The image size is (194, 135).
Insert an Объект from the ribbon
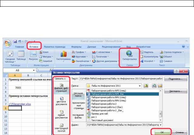pyautogui.click(x=166, y=56)
